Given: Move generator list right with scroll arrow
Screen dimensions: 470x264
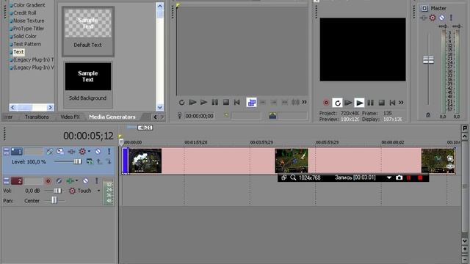Looking at the screenshot, I should tap(50, 107).
